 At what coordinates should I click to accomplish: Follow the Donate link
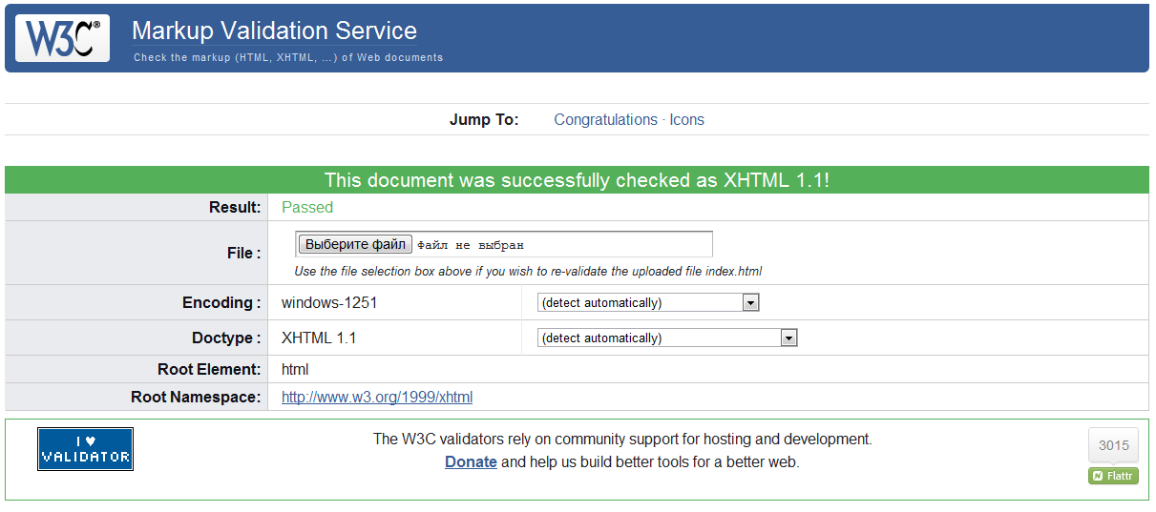[471, 462]
